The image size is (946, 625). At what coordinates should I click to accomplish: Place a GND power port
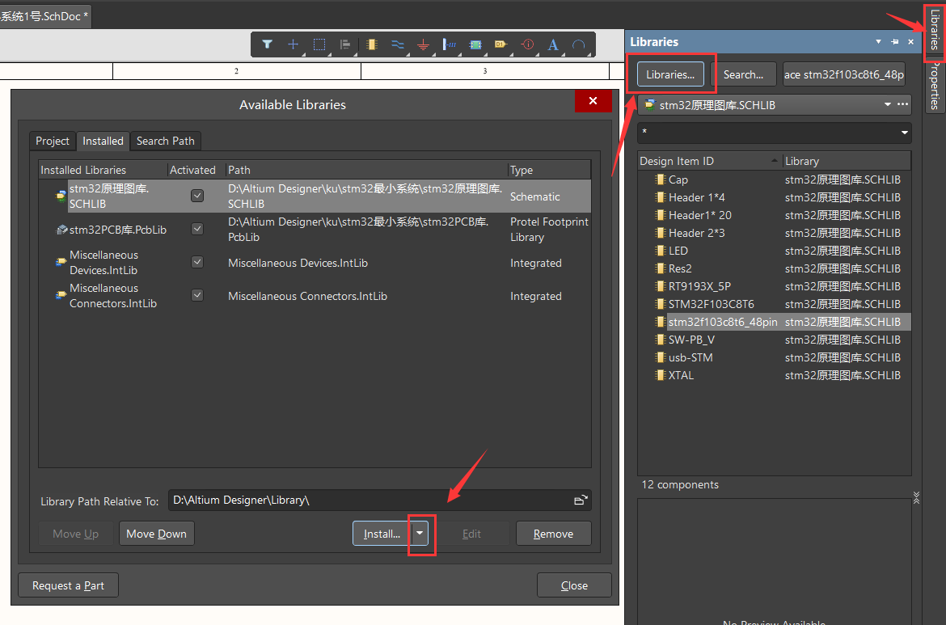[x=423, y=44]
